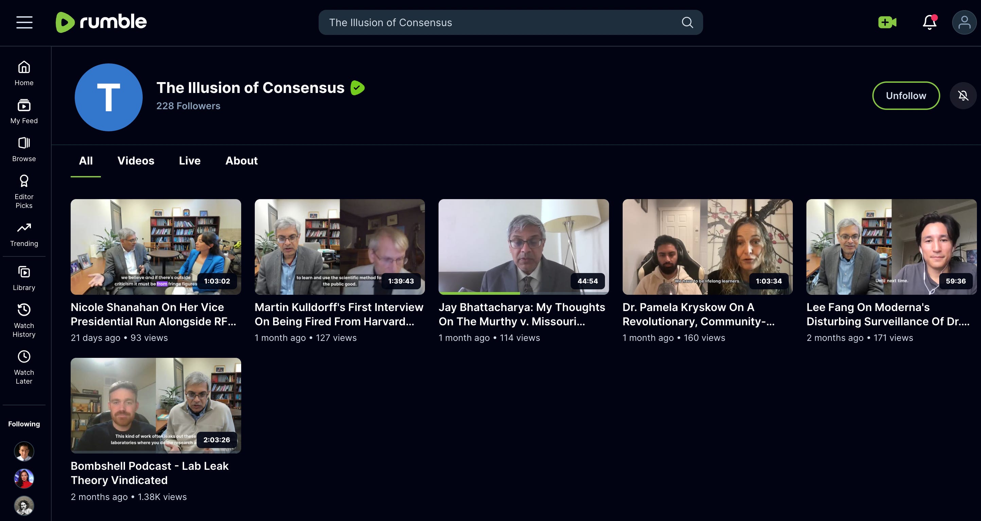Click the 59:36 duration badge
Viewport: 981px width, 521px height.
click(956, 281)
